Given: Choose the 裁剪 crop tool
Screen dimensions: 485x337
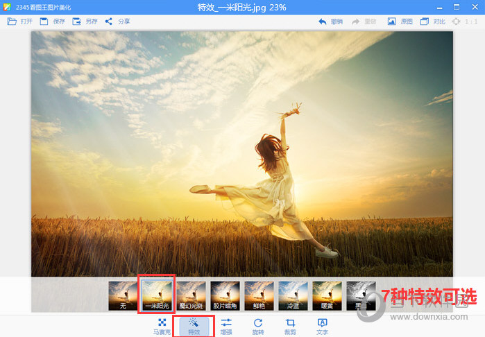Looking at the screenshot, I should click(290, 326).
